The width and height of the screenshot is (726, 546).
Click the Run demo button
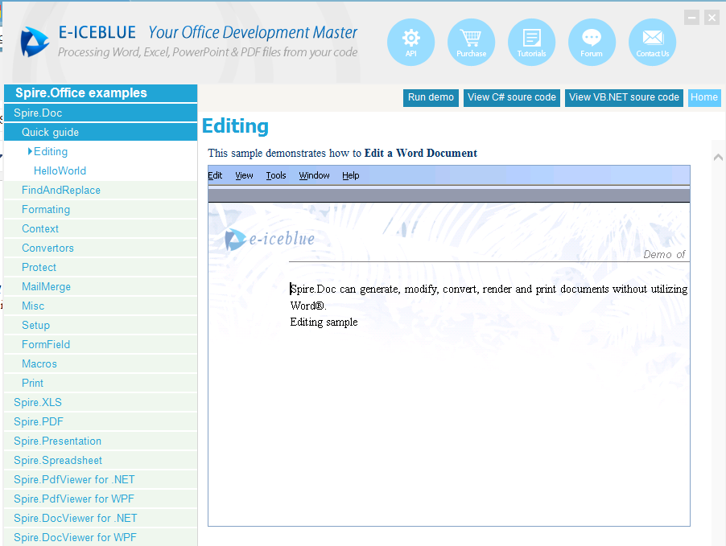tap(431, 97)
